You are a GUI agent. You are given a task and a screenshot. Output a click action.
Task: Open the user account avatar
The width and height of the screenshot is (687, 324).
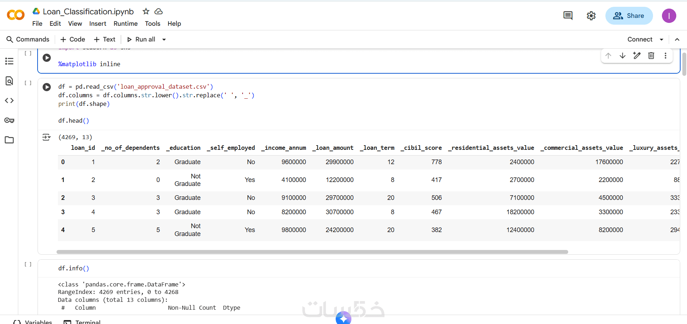tap(669, 16)
